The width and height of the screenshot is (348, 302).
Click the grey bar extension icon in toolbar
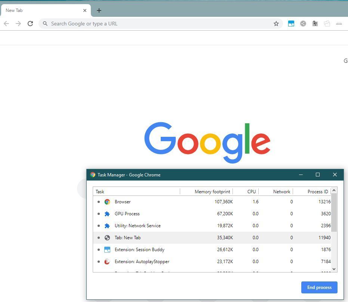tap(339, 24)
